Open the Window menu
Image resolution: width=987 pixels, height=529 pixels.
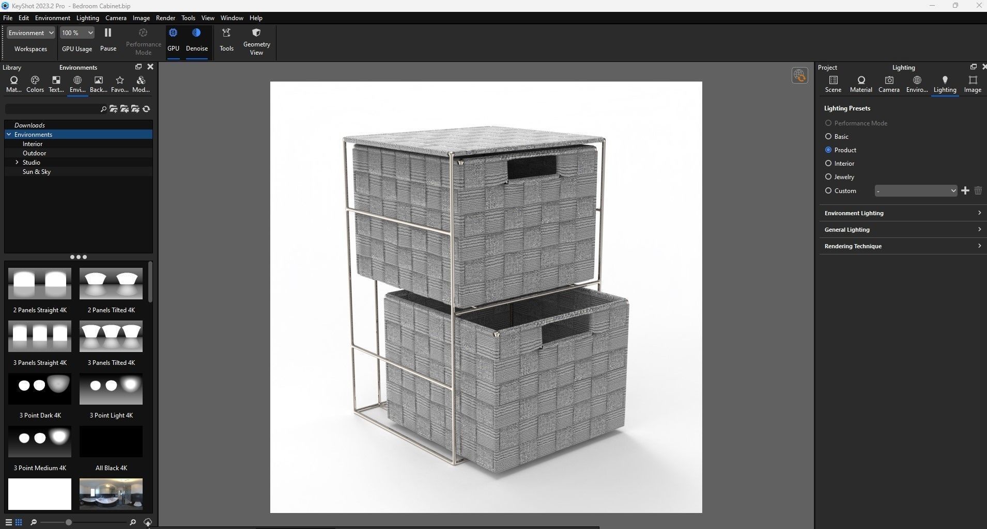pyautogui.click(x=232, y=18)
